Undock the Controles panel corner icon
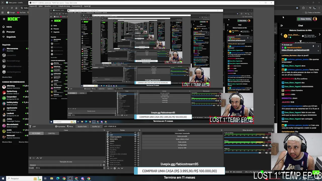322x181 pixels. (x=222, y=130)
